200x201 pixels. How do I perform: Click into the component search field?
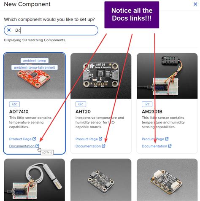pyautogui.click(x=51, y=30)
